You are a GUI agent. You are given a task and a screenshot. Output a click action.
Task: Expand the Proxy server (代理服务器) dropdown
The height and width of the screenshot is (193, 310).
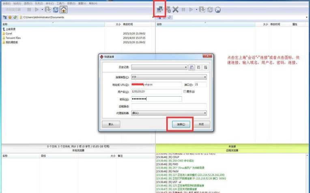click(x=169, y=113)
